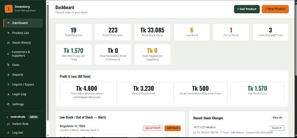Click the sidebar scrollbar down arrow

pyautogui.click(x=48, y=135)
